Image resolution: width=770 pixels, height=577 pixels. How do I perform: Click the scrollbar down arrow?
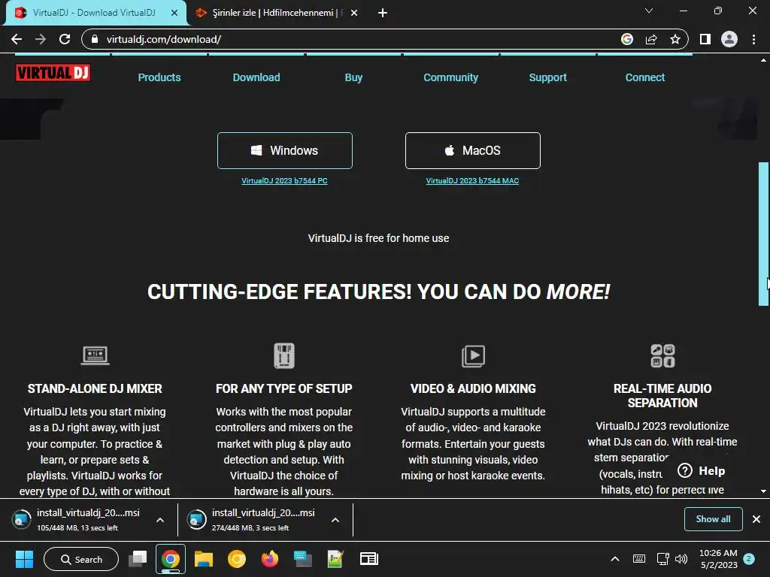763,491
